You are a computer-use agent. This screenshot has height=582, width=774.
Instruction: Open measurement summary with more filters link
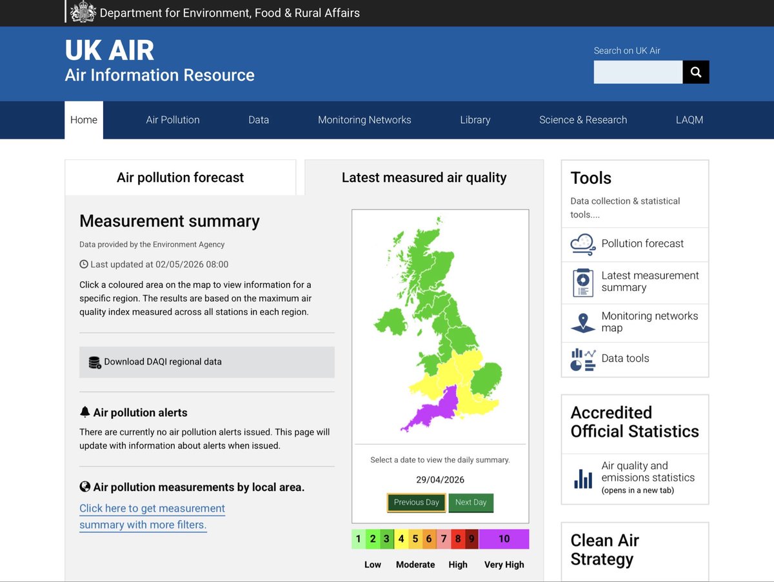pos(152,517)
